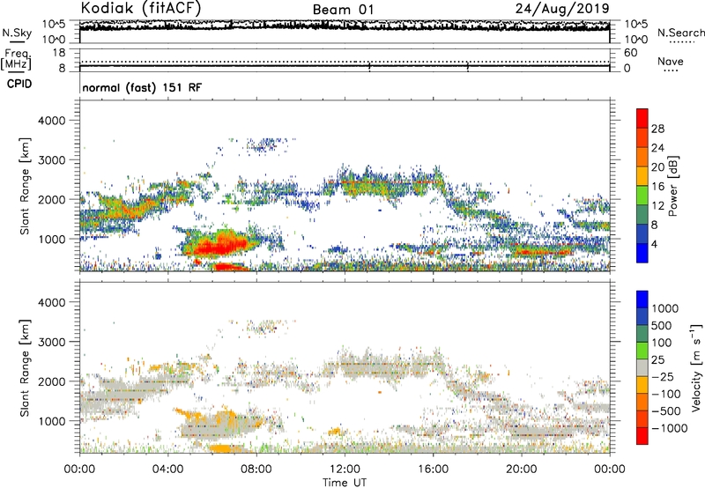Click the '12' label on Power colorbar

pyautogui.click(x=657, y=206)
